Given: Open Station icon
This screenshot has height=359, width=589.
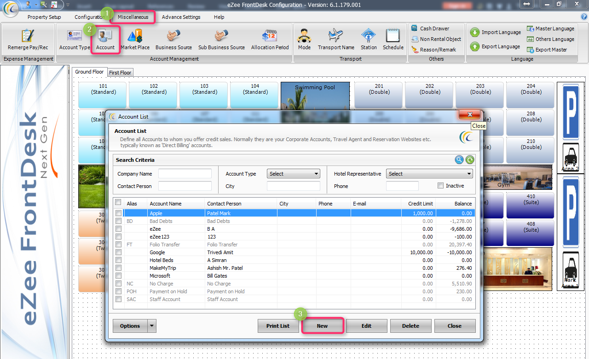Looking at the screenshot, I should click(x=369, y=40).
